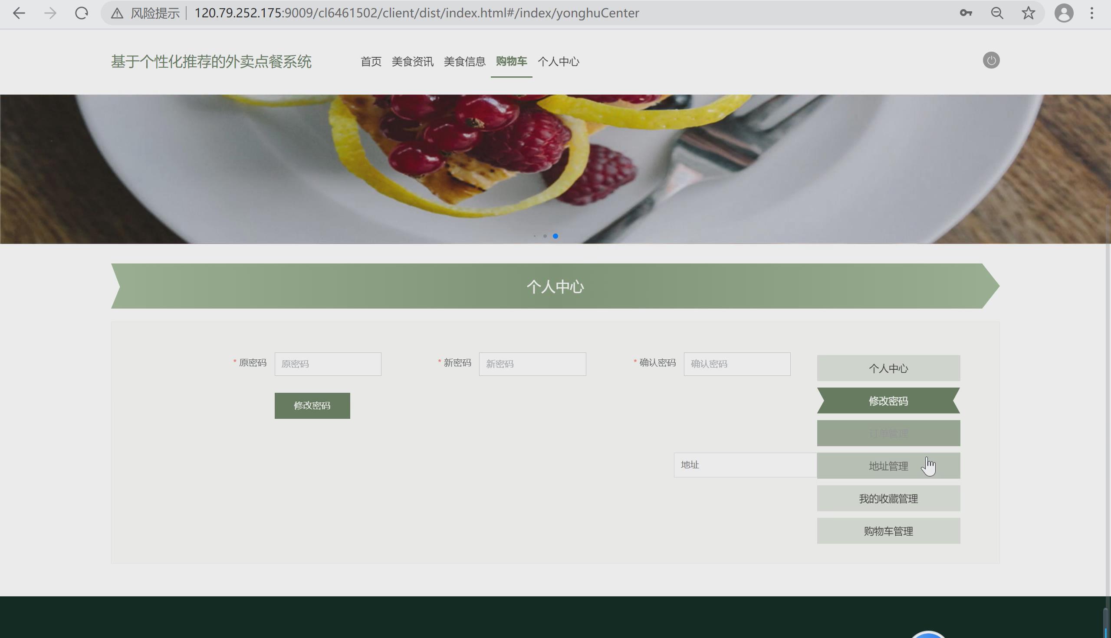Open 购物车管理 from the sidebar

coord(888,531)
